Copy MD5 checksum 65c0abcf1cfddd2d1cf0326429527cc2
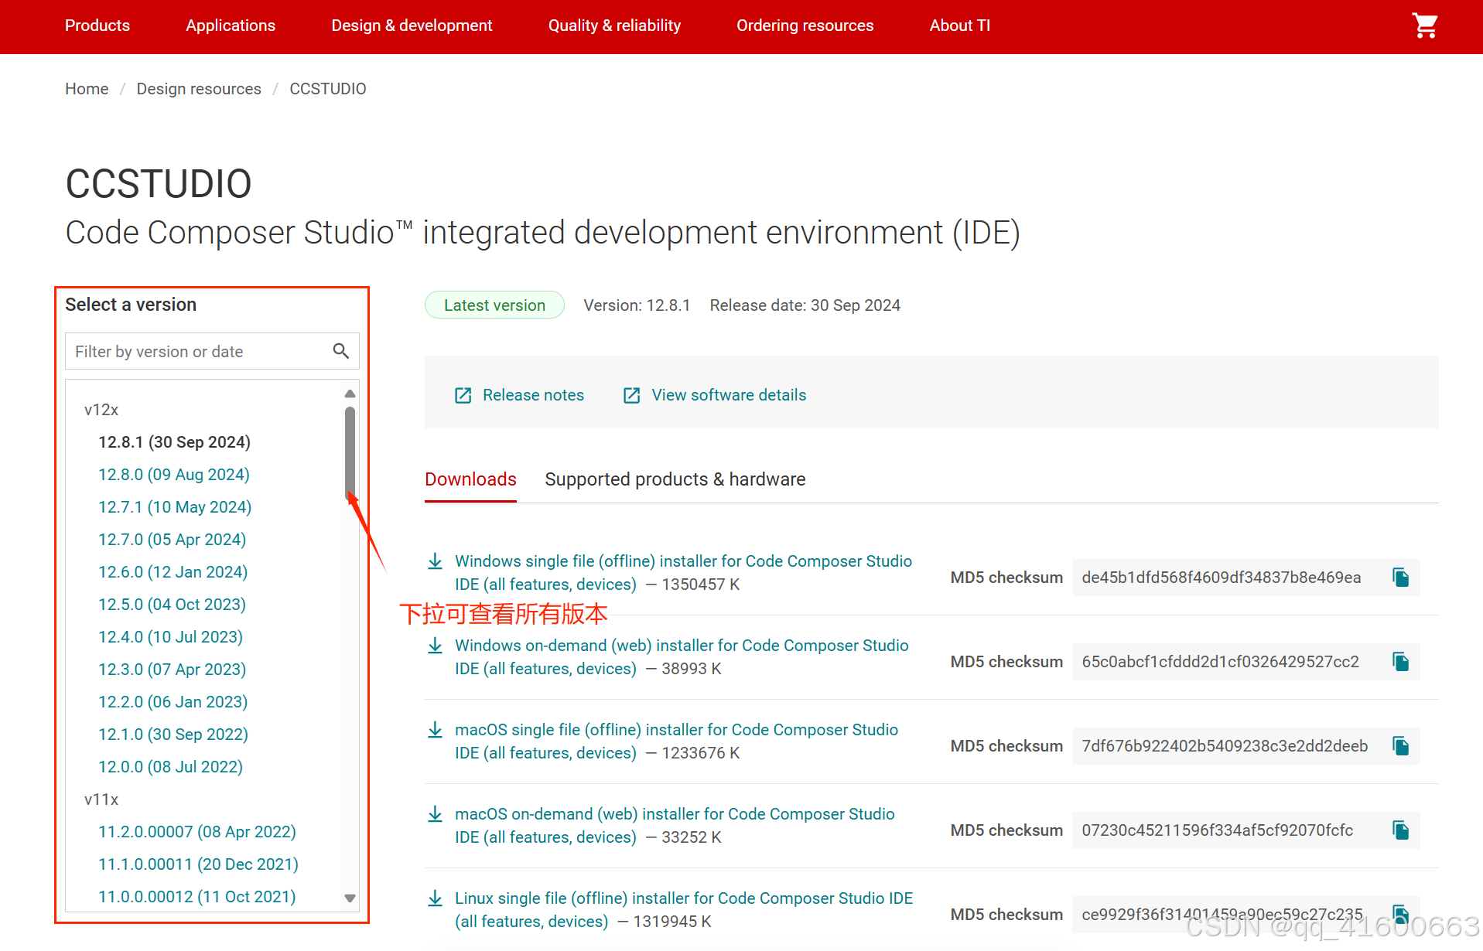The height and width of the screenshot is (951, 1483). (x=1401, y=662)
